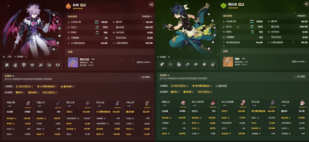Toggle unchecked 暴击伤害 main attribute on 基尼奇 panel
The image size is (309, 142).
pos(221,86)
